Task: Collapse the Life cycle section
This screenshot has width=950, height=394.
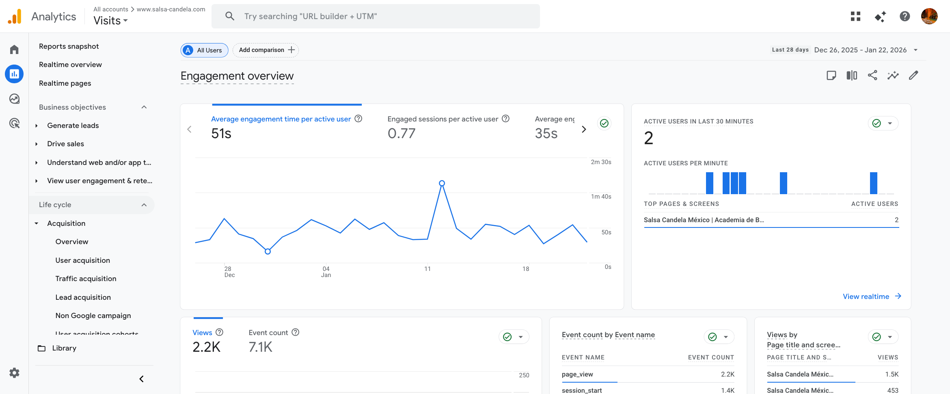Action: point(144,205)
